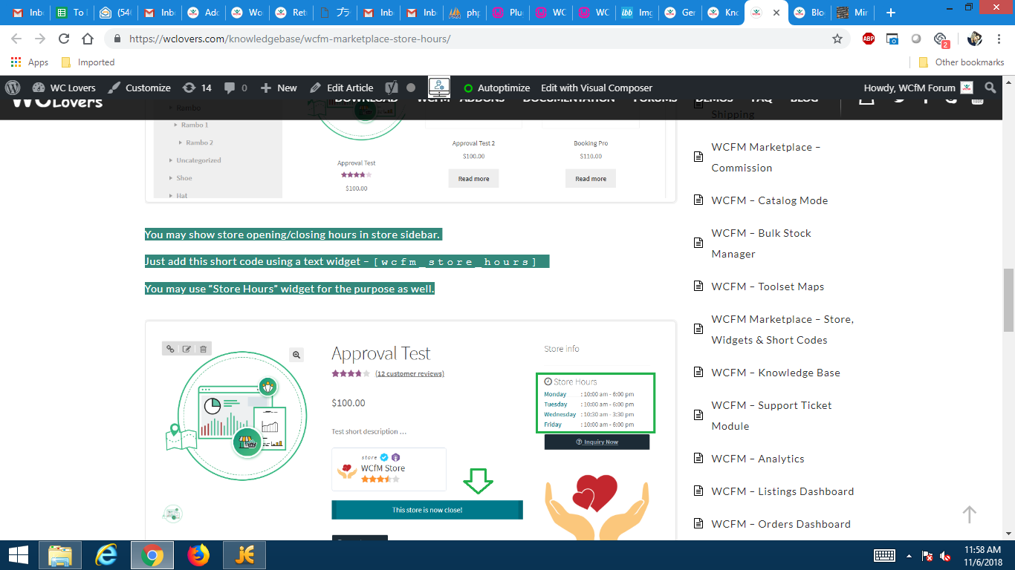Reload the current page
The width and height of the screenshot is (1015, 570).
[x=64, y=39]
